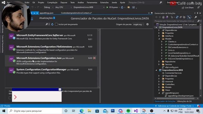Check the box at bottom-left of disclaimer
This screenshot has height=114, width=203.
click(x=10, y=98)
